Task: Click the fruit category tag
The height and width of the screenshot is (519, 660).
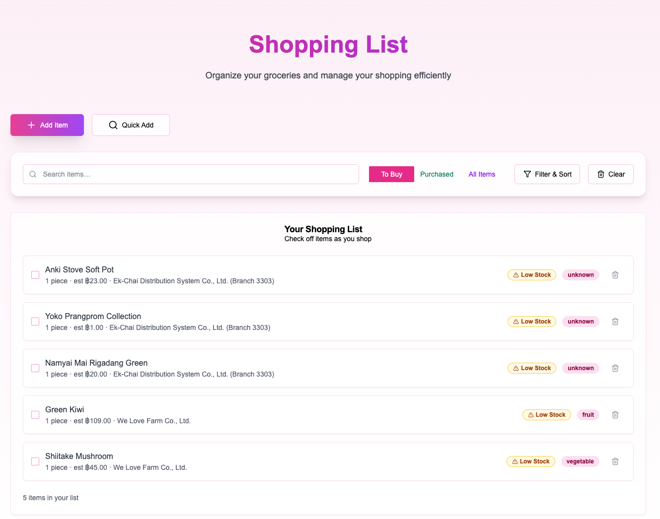Action: click(588, 415)
